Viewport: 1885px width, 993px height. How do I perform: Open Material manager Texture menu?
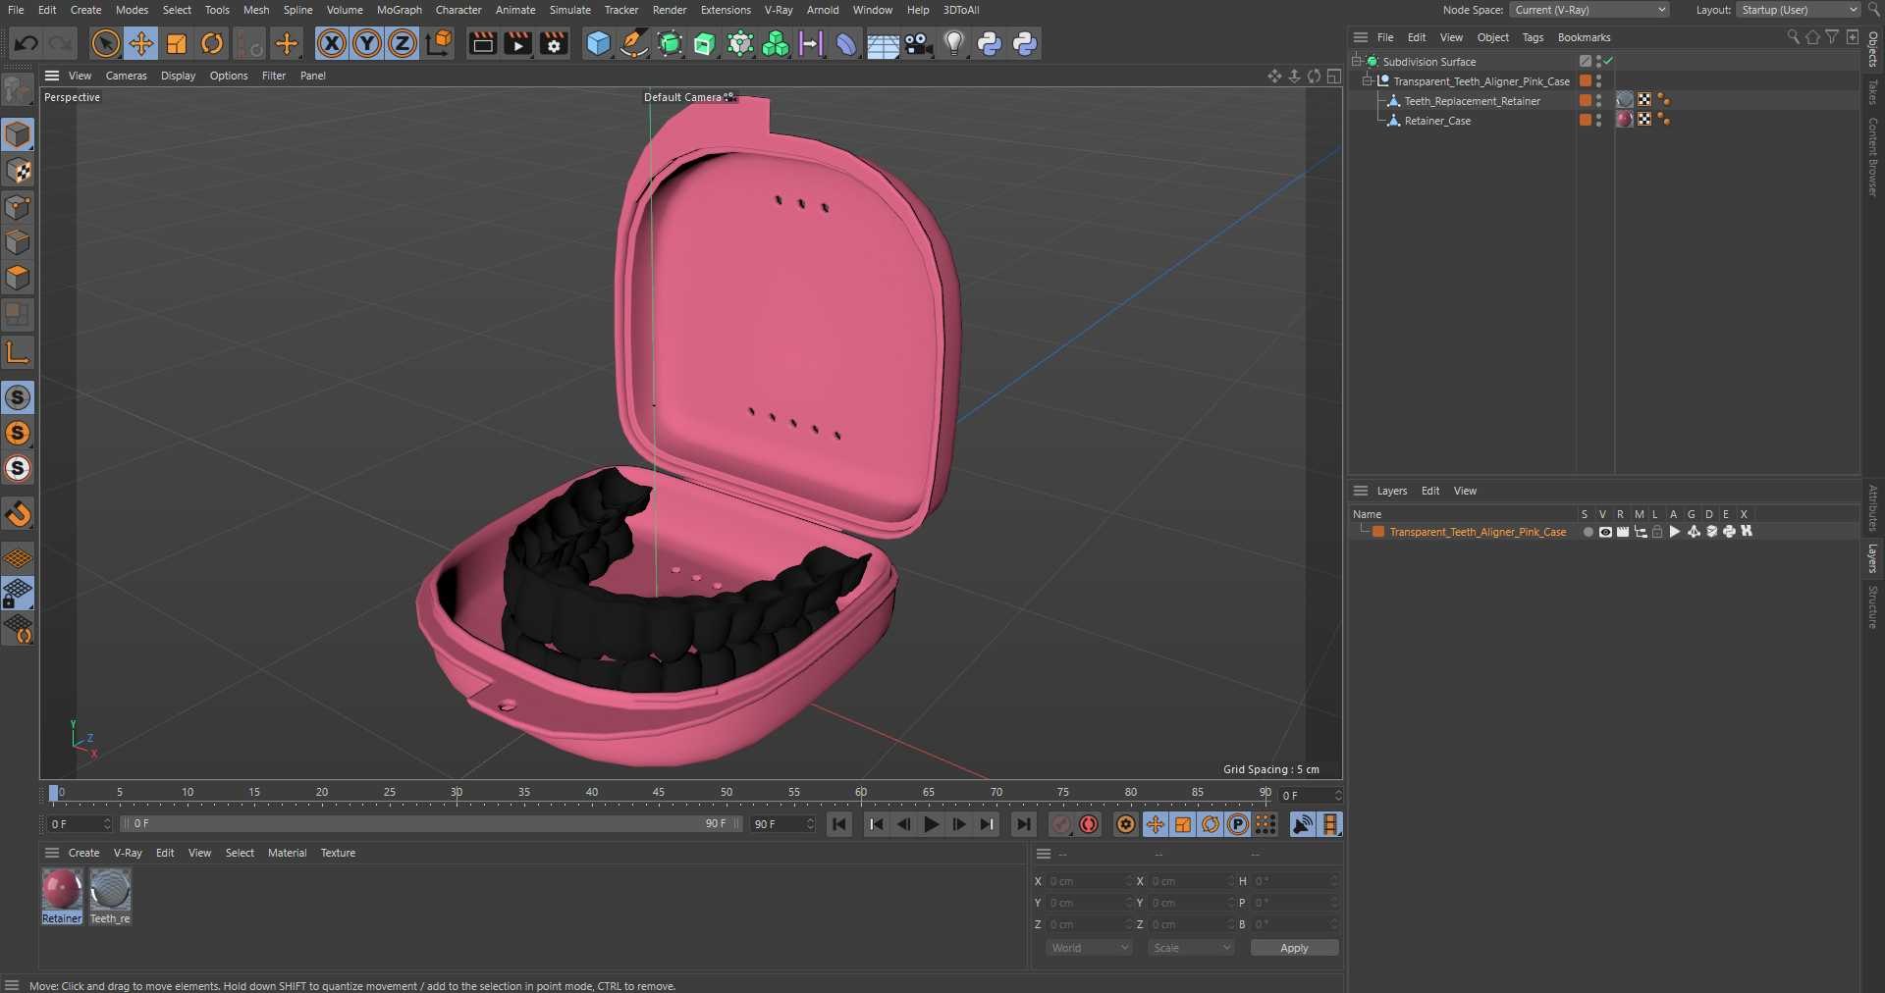338,853
